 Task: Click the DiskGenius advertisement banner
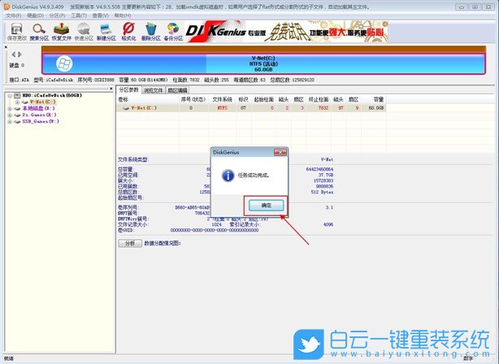point(286,32)
